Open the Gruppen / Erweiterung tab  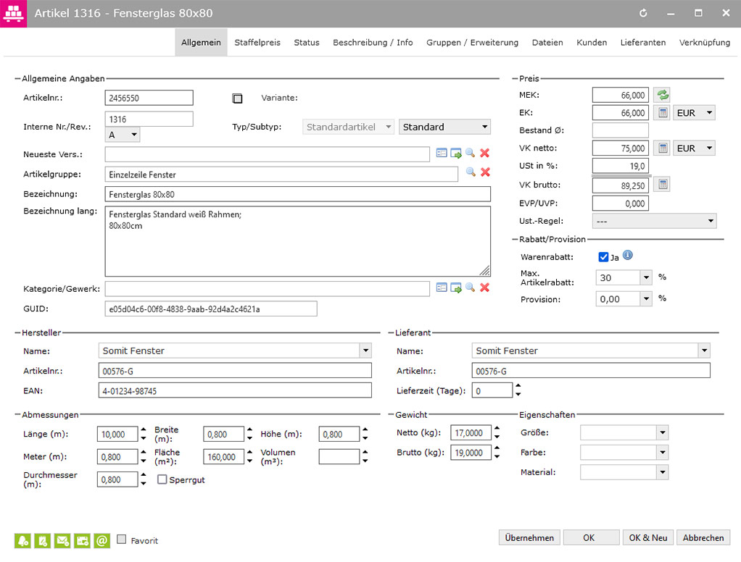click(472, 43)
